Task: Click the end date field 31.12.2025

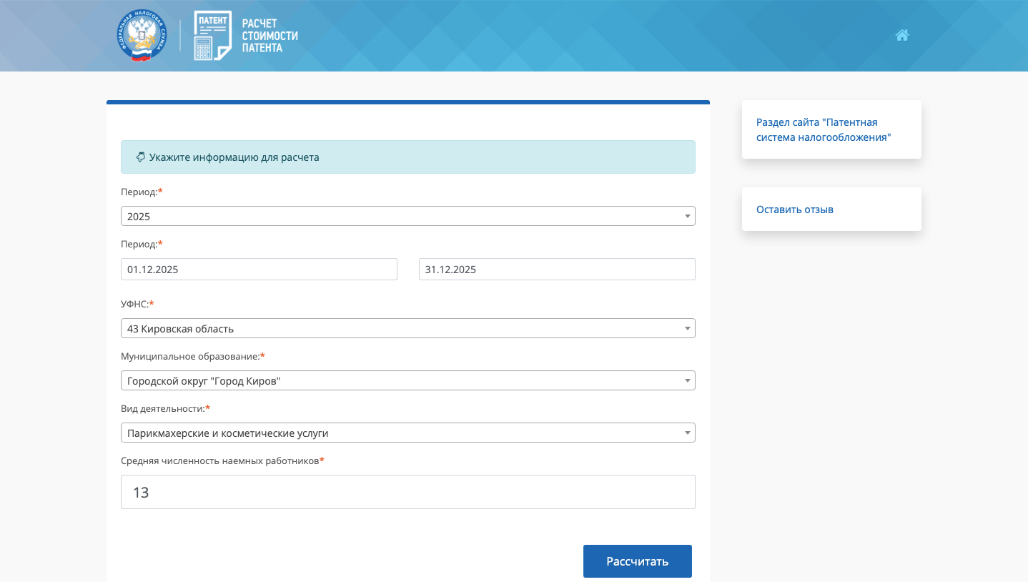Action: pos(556,270)
